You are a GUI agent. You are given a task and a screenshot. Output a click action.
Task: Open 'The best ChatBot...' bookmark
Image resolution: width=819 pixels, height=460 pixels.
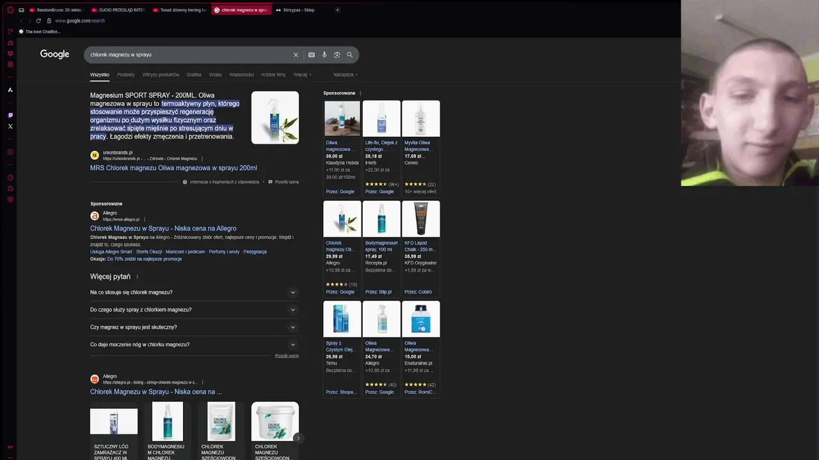[40, 31]
